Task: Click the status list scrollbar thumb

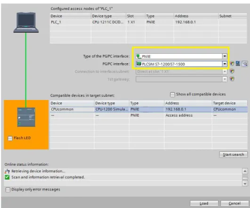Action: coord(245,178)
